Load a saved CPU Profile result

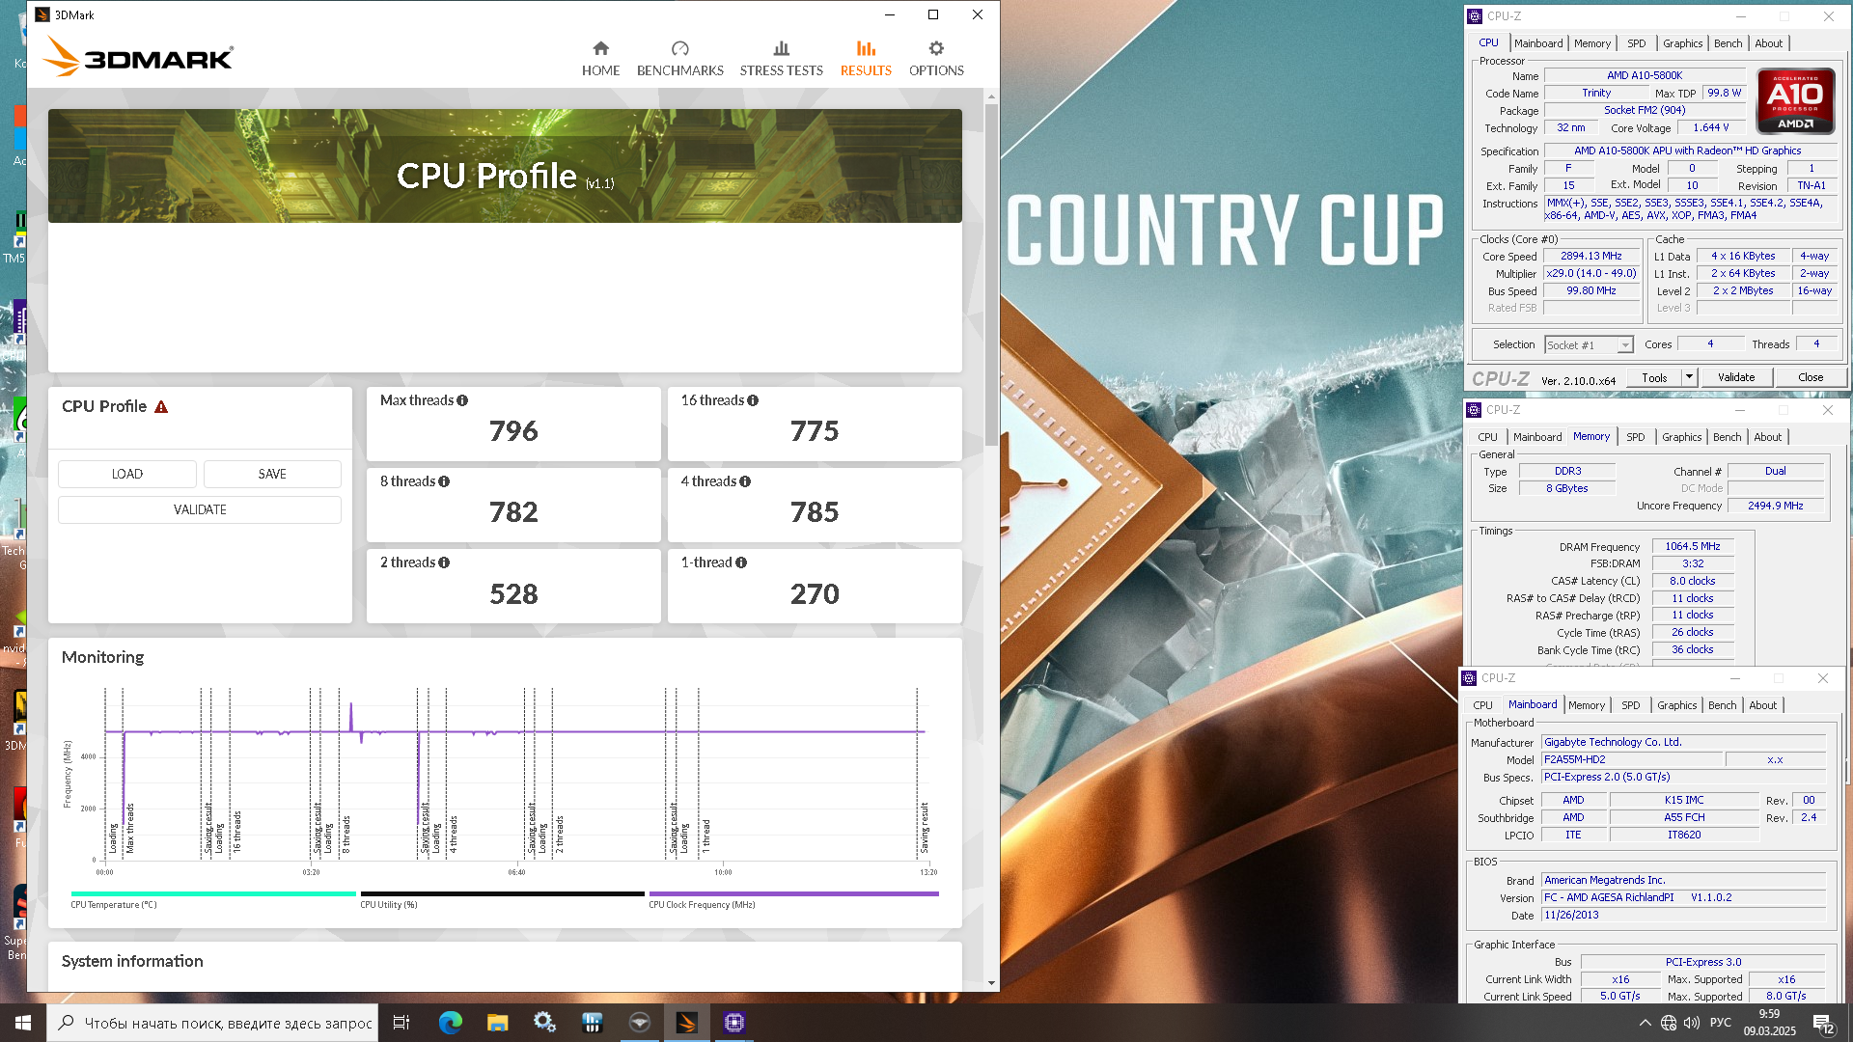[x=127, y=475]
